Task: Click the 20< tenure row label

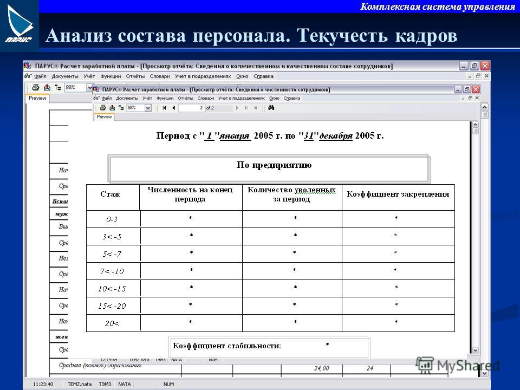Action: pos(112,323)
